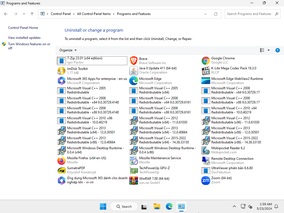Select the Zoom (64-bit) icon
Viewport: 284px width, 213px height.
tap(206, 180)
